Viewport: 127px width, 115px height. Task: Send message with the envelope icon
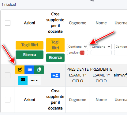point(23,80)
